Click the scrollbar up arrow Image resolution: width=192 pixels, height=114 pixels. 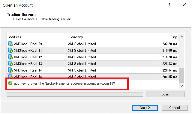coord(182,37)
